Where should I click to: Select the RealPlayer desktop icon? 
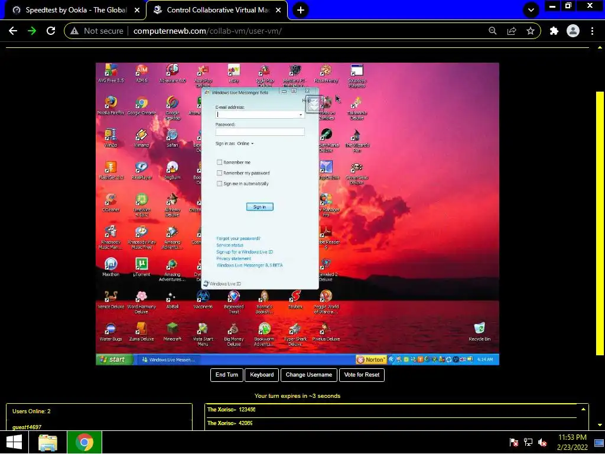pyautogui.click(x=142, y=170)
